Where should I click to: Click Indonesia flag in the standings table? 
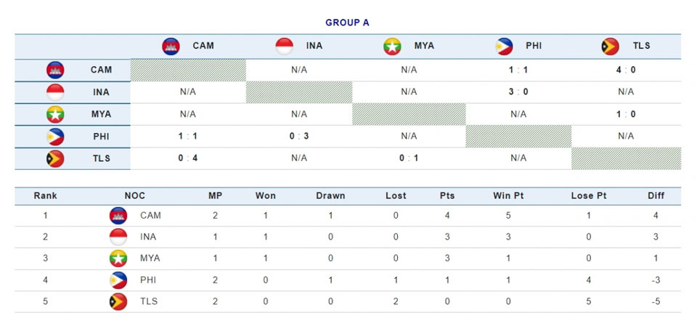pos(118,237)
